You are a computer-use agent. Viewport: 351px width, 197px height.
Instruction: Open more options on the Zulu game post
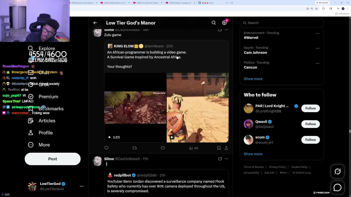(226, 30)
